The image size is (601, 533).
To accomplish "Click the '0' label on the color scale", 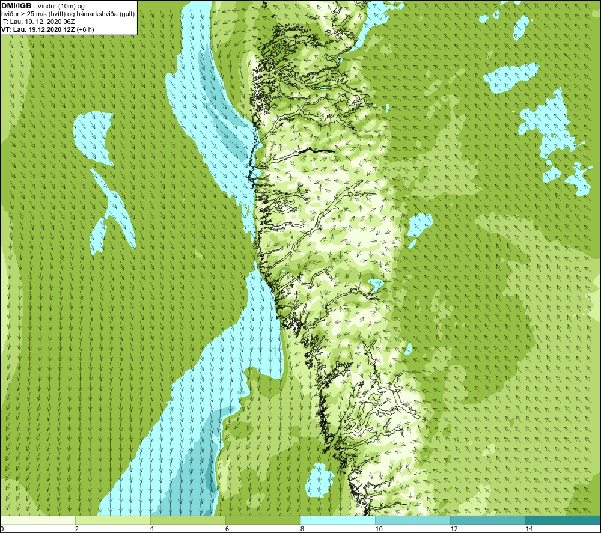I will click(x=2, y=529).
